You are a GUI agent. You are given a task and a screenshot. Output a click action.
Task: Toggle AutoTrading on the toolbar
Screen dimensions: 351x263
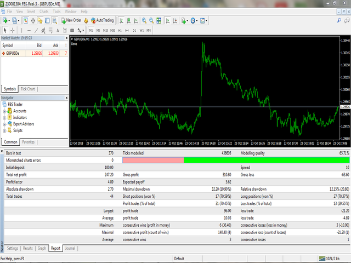coord(101,20)
